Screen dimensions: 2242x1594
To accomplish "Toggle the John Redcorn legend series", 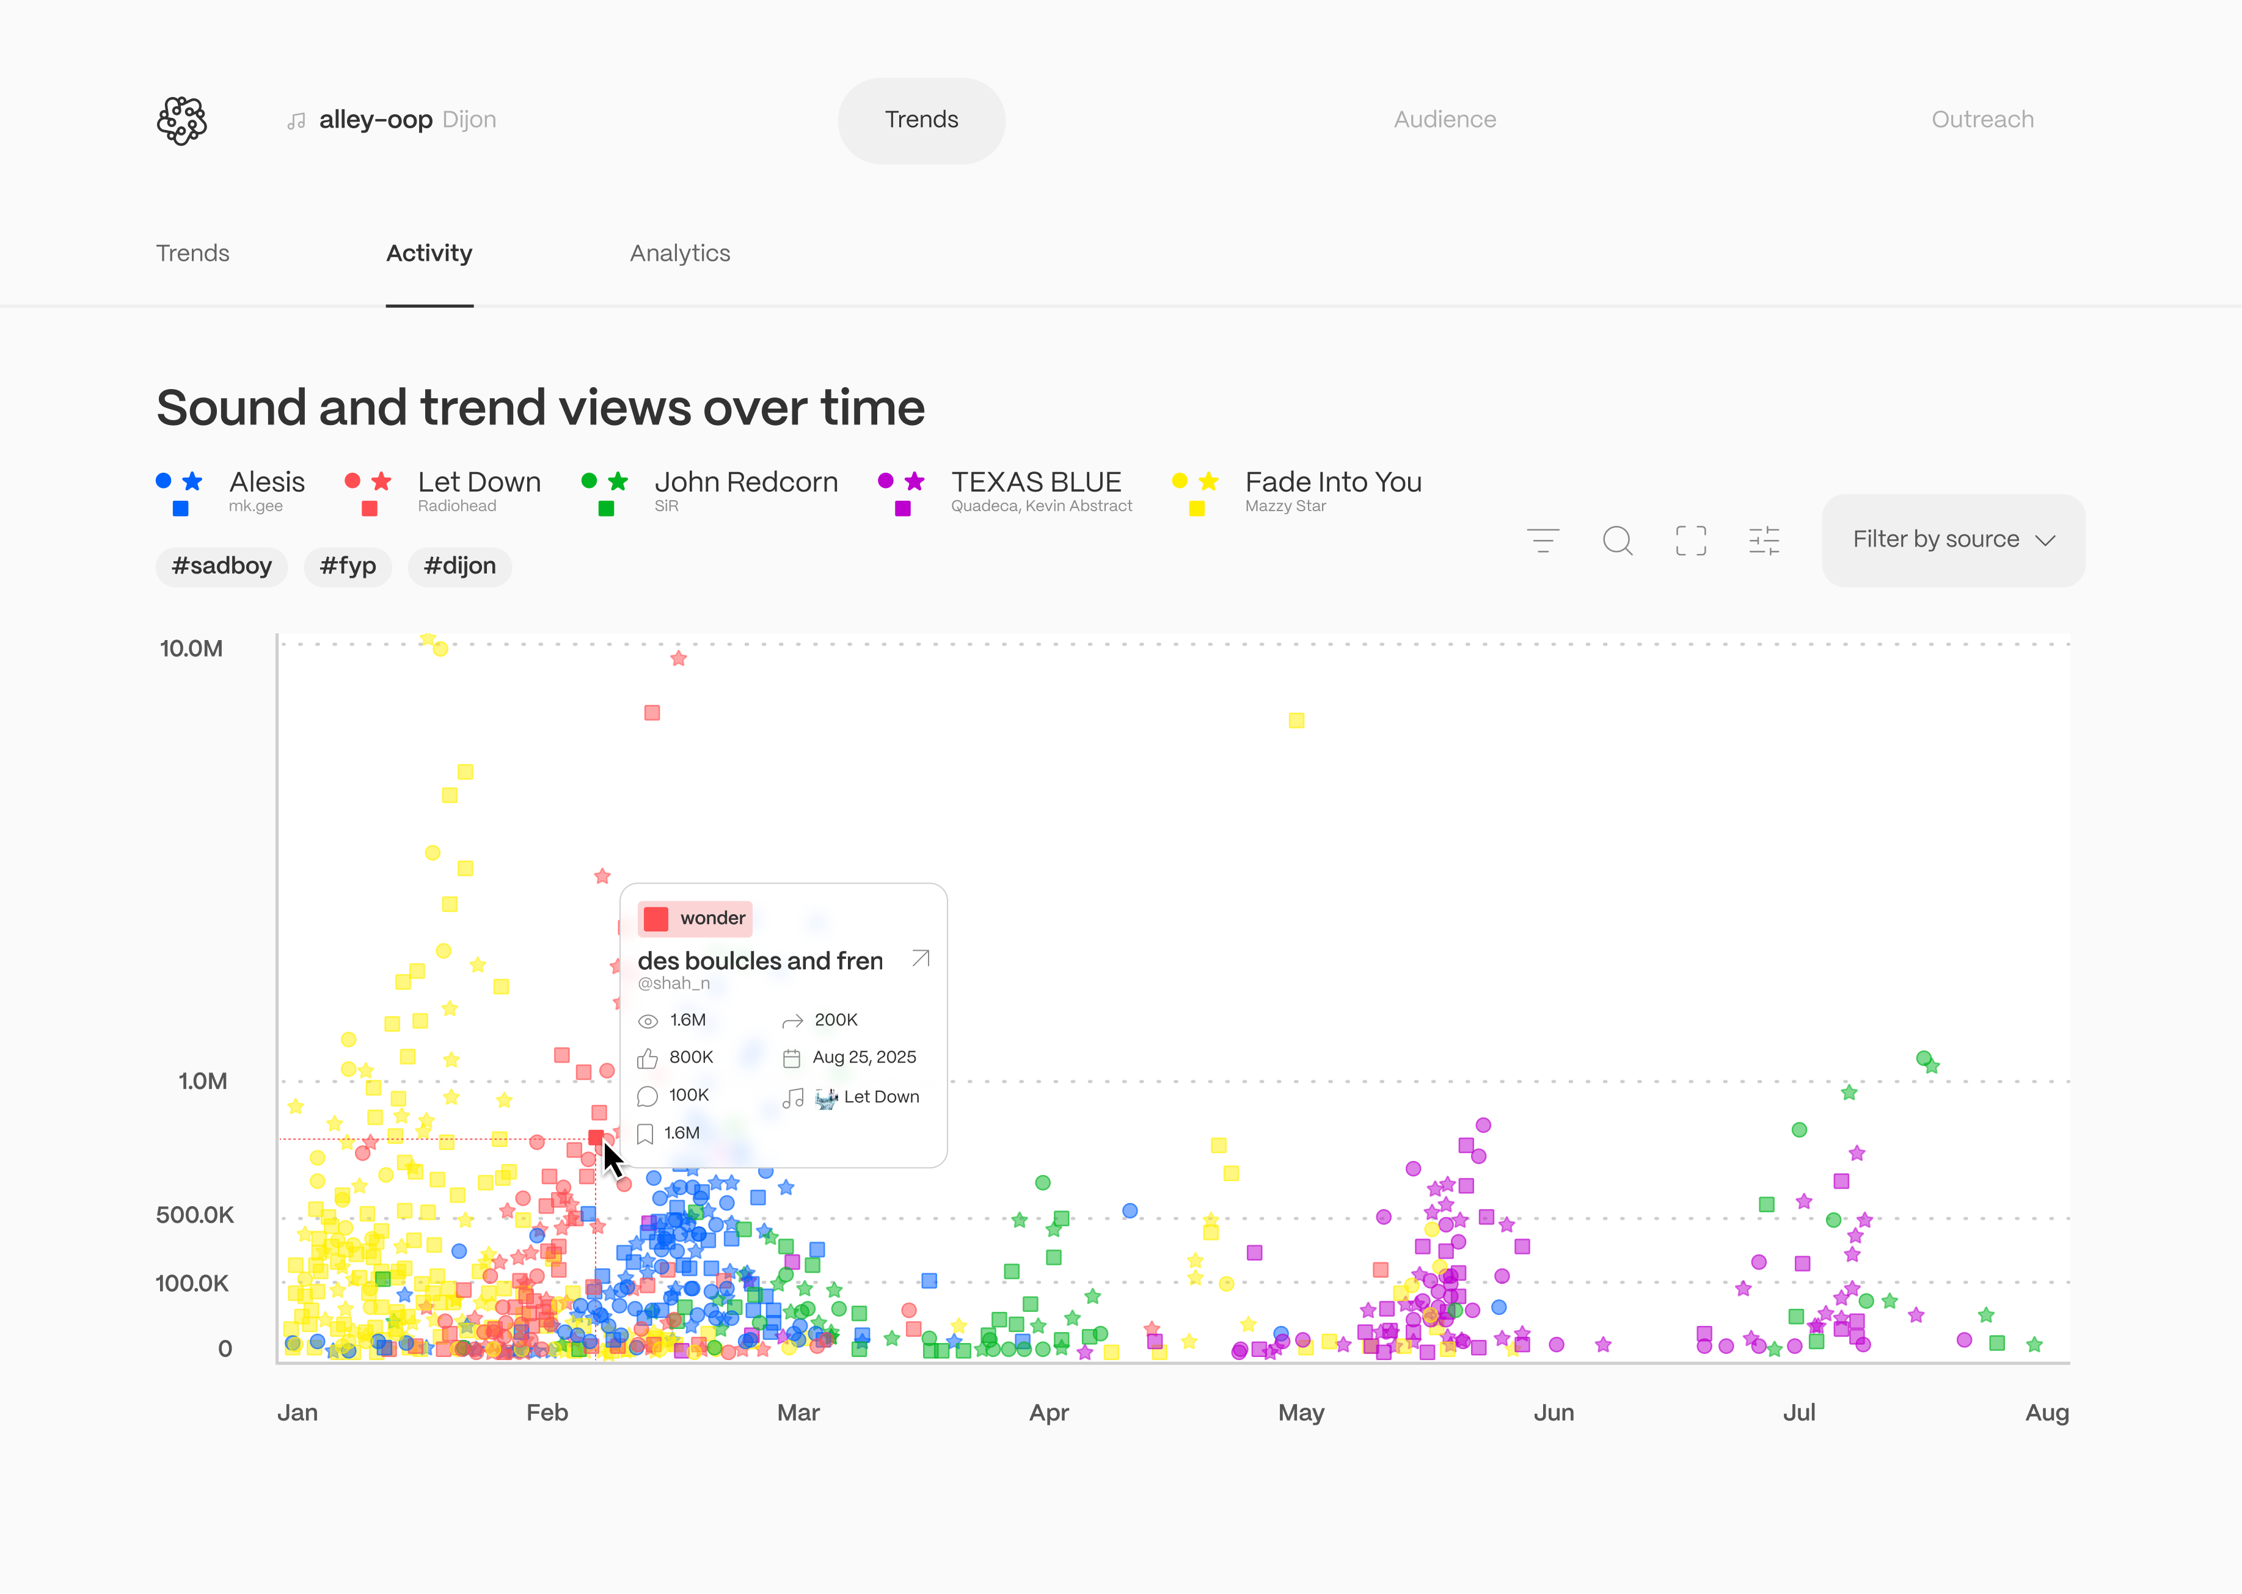I will point(745,482).
